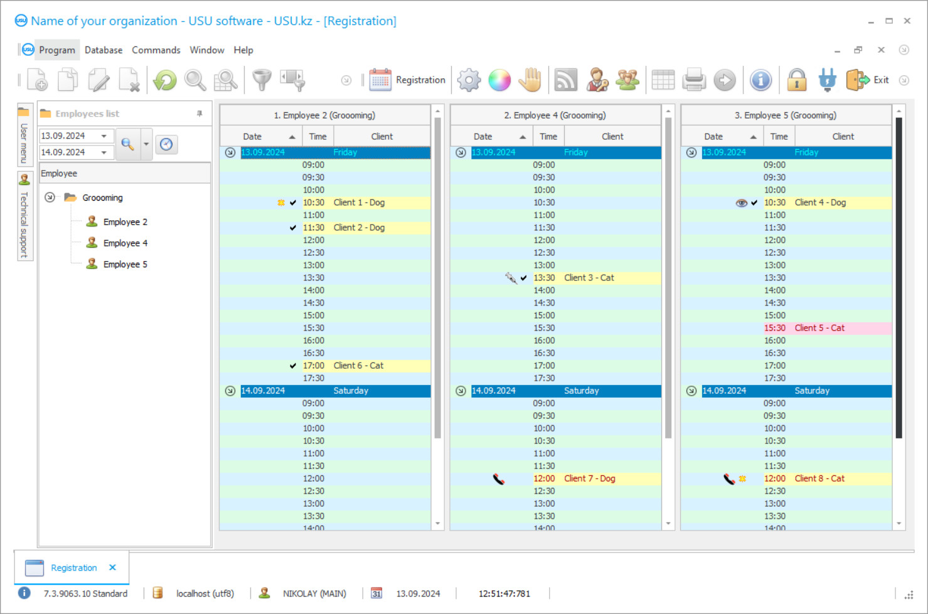Click the checkmark next to Client 2 - Dog
The image size is (928, 614).
tap(292, 227)
